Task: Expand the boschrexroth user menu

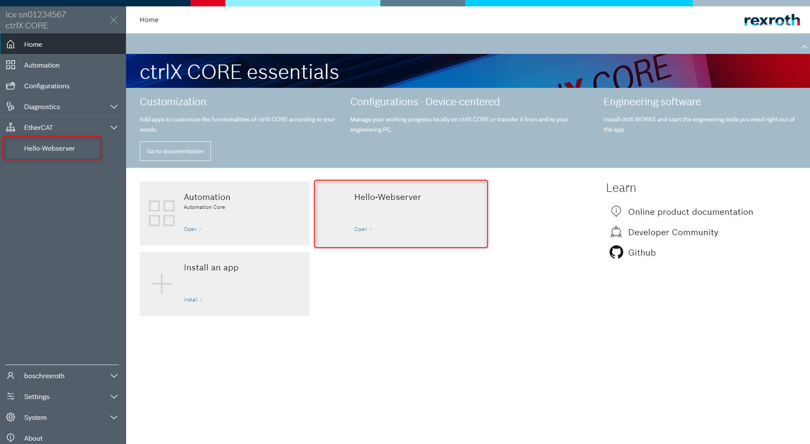Action: [x=114, y=376]
